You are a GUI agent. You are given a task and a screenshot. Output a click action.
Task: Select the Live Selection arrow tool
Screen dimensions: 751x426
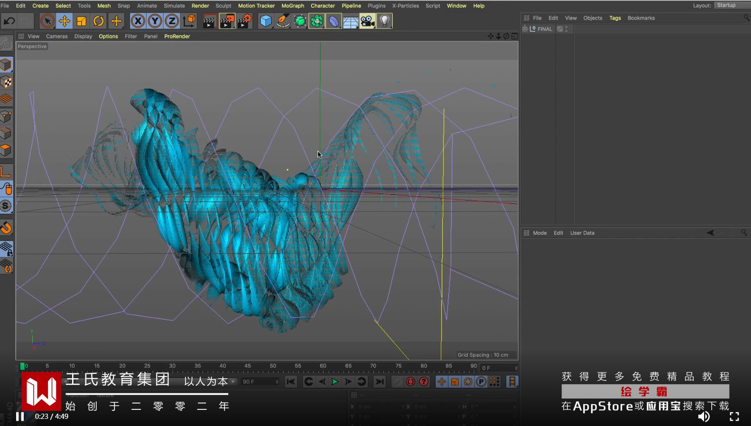47,21
